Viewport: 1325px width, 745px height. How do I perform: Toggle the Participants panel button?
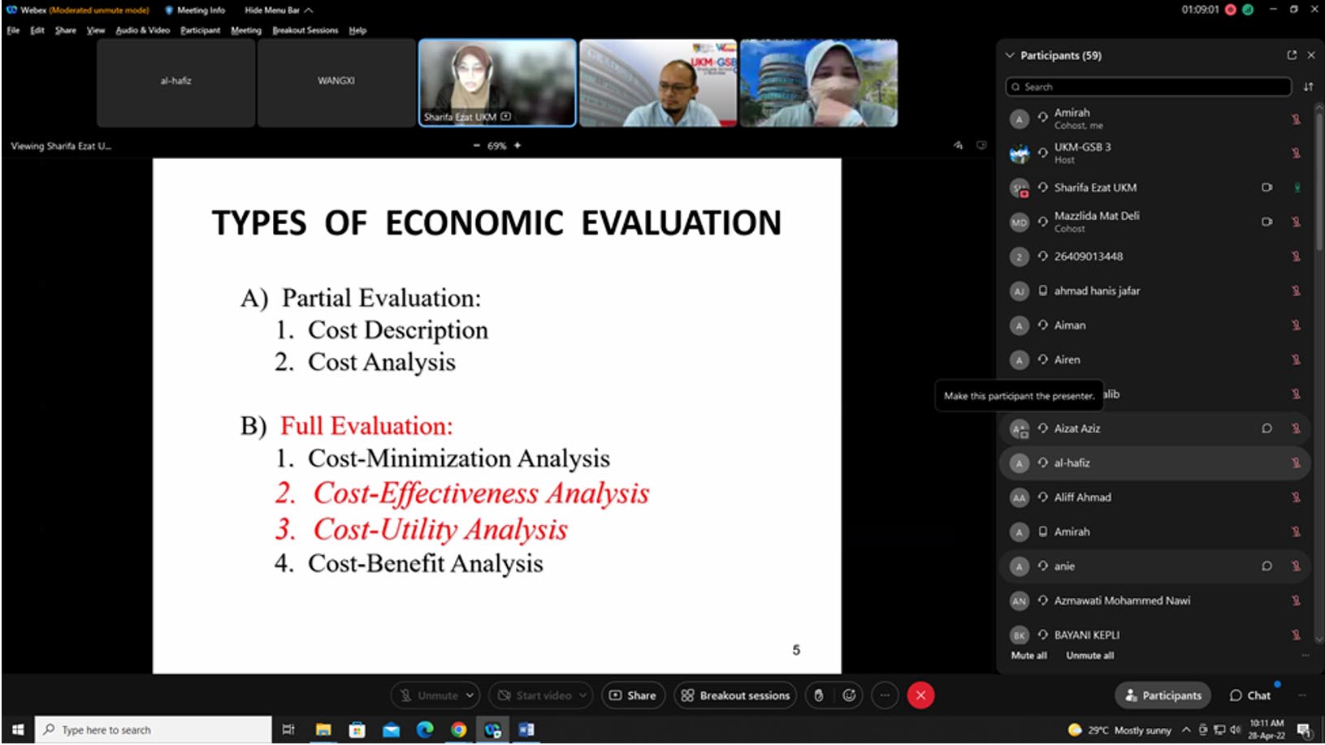[1163, 695]
